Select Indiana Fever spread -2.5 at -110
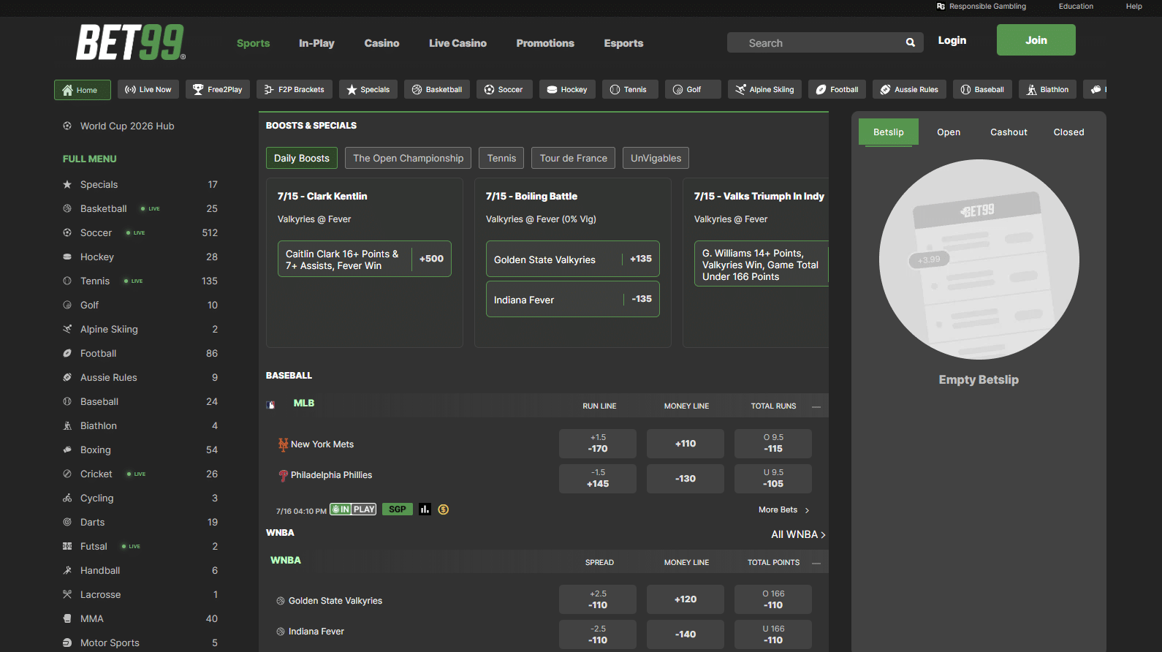 click(x=598, y=634)
